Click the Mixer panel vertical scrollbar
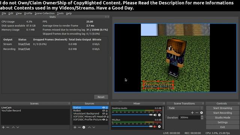The image size is (240, 135). coord(163,117)
